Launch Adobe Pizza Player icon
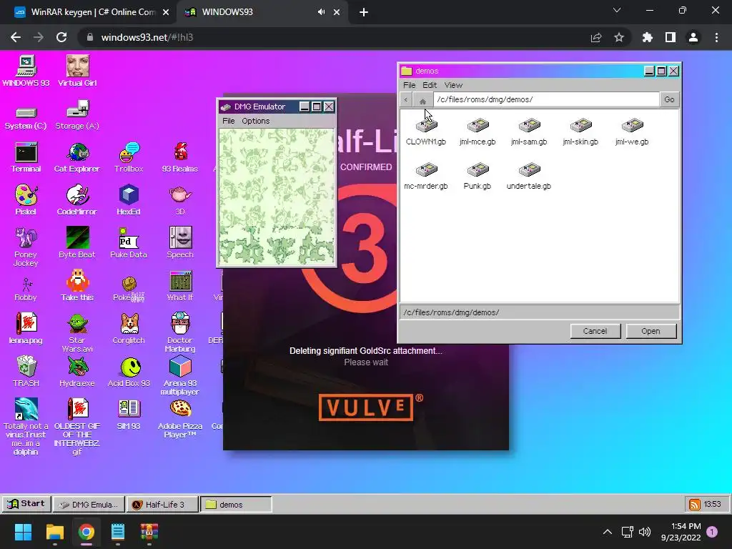This screenshot has width=732, height=549. point(179,419)
